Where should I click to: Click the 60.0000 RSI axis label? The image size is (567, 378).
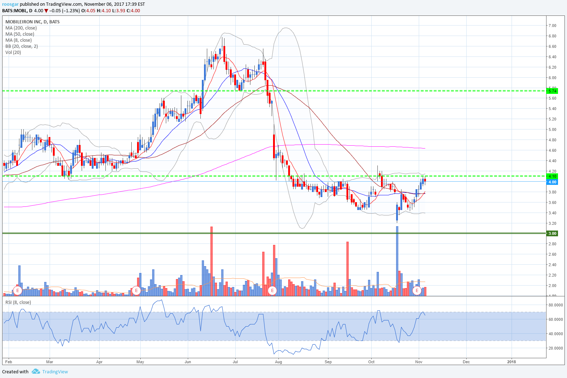555,319
